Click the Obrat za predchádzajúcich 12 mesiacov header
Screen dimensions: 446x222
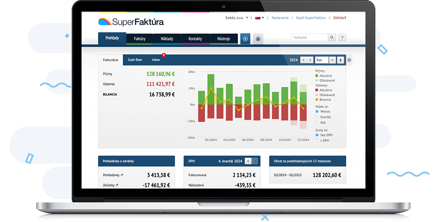click(307, 161)
